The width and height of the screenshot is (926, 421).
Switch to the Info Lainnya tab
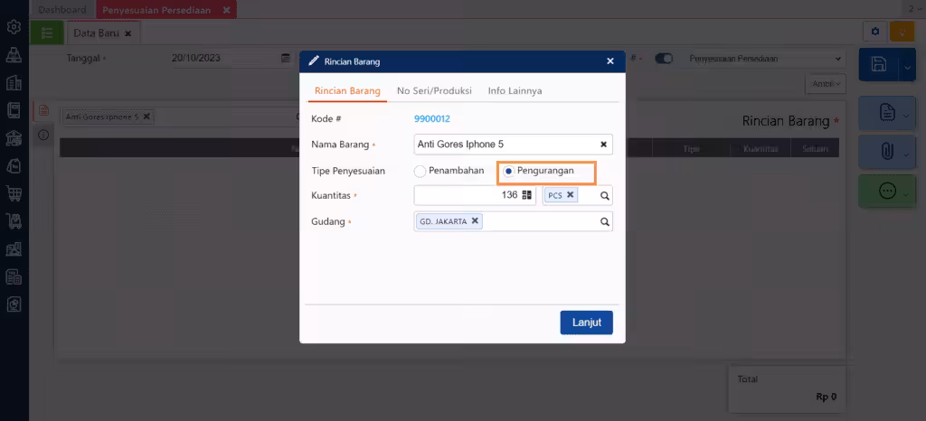[x=515, y=91]
